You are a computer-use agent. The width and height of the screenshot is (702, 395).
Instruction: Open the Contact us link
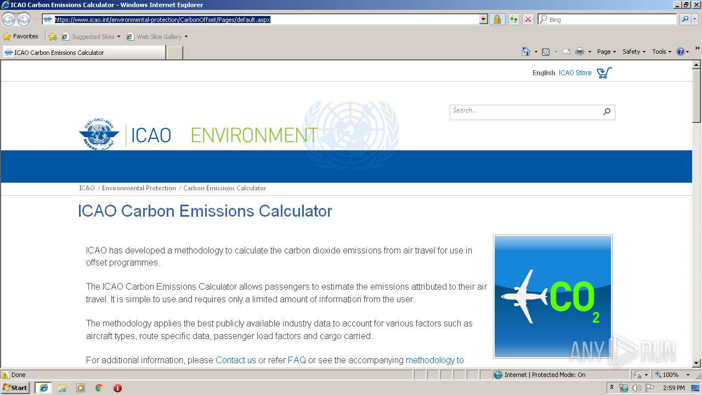click(x=236, y=360)
